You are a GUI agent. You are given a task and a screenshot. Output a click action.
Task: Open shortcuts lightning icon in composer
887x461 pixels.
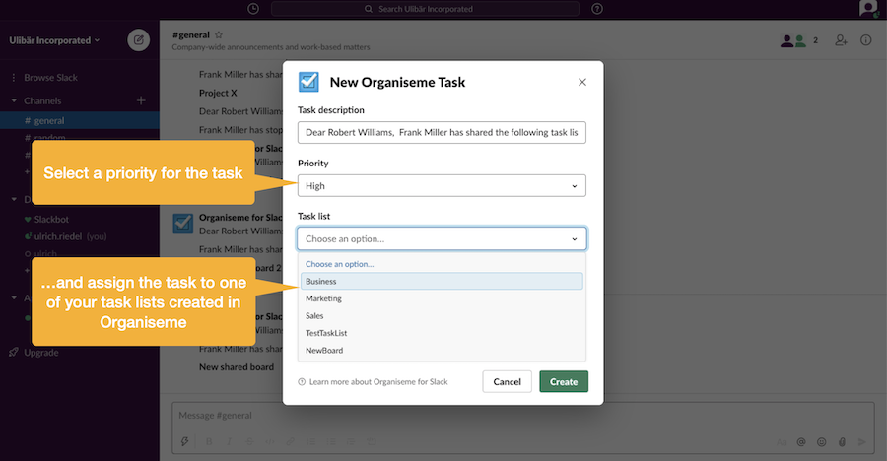(184, 441)
